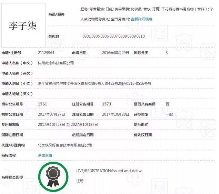Click the 后期指定日期 label

[83, 135]
